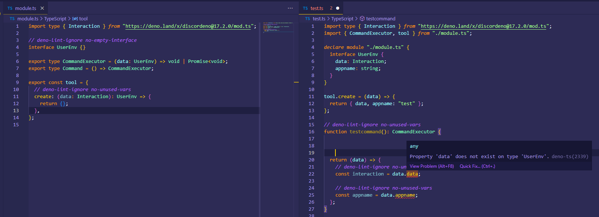Click the TS icon in the module.ts breadcrumb
This screenshot has height=217, width=599.
point(12,19)
